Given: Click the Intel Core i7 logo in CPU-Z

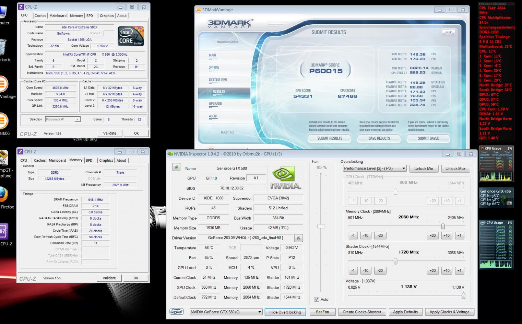Looking at the screenshot, I should tap(131, 36).
